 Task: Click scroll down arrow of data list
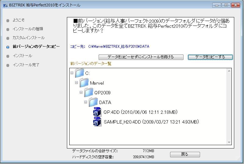pos(229,142)
